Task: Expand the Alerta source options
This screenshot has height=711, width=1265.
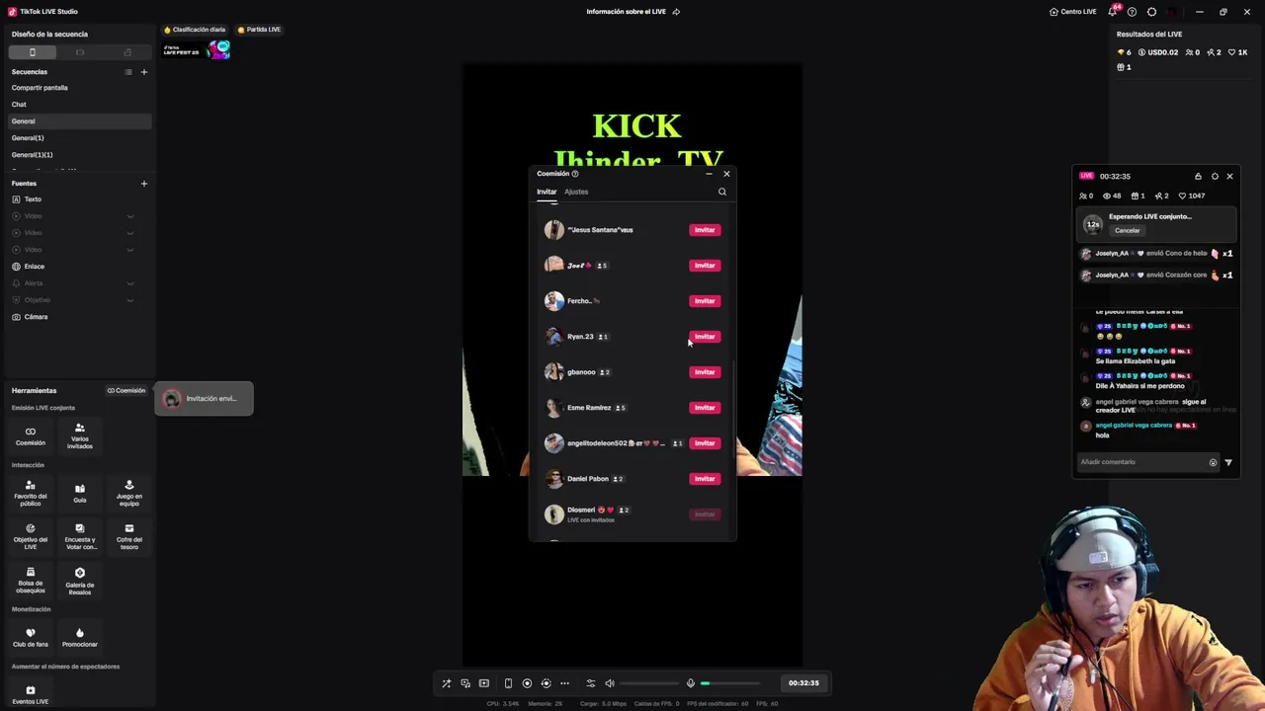Action: coord(129,283)
